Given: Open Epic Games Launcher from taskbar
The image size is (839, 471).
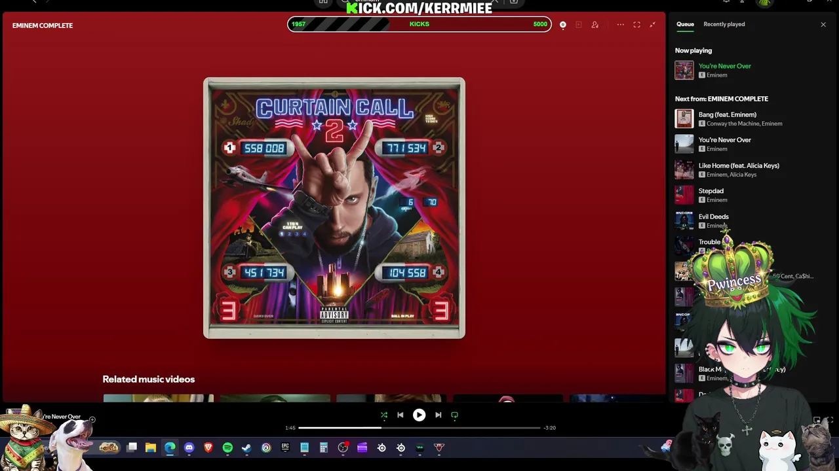Looking at the screenshot, I should pos(285,447).
